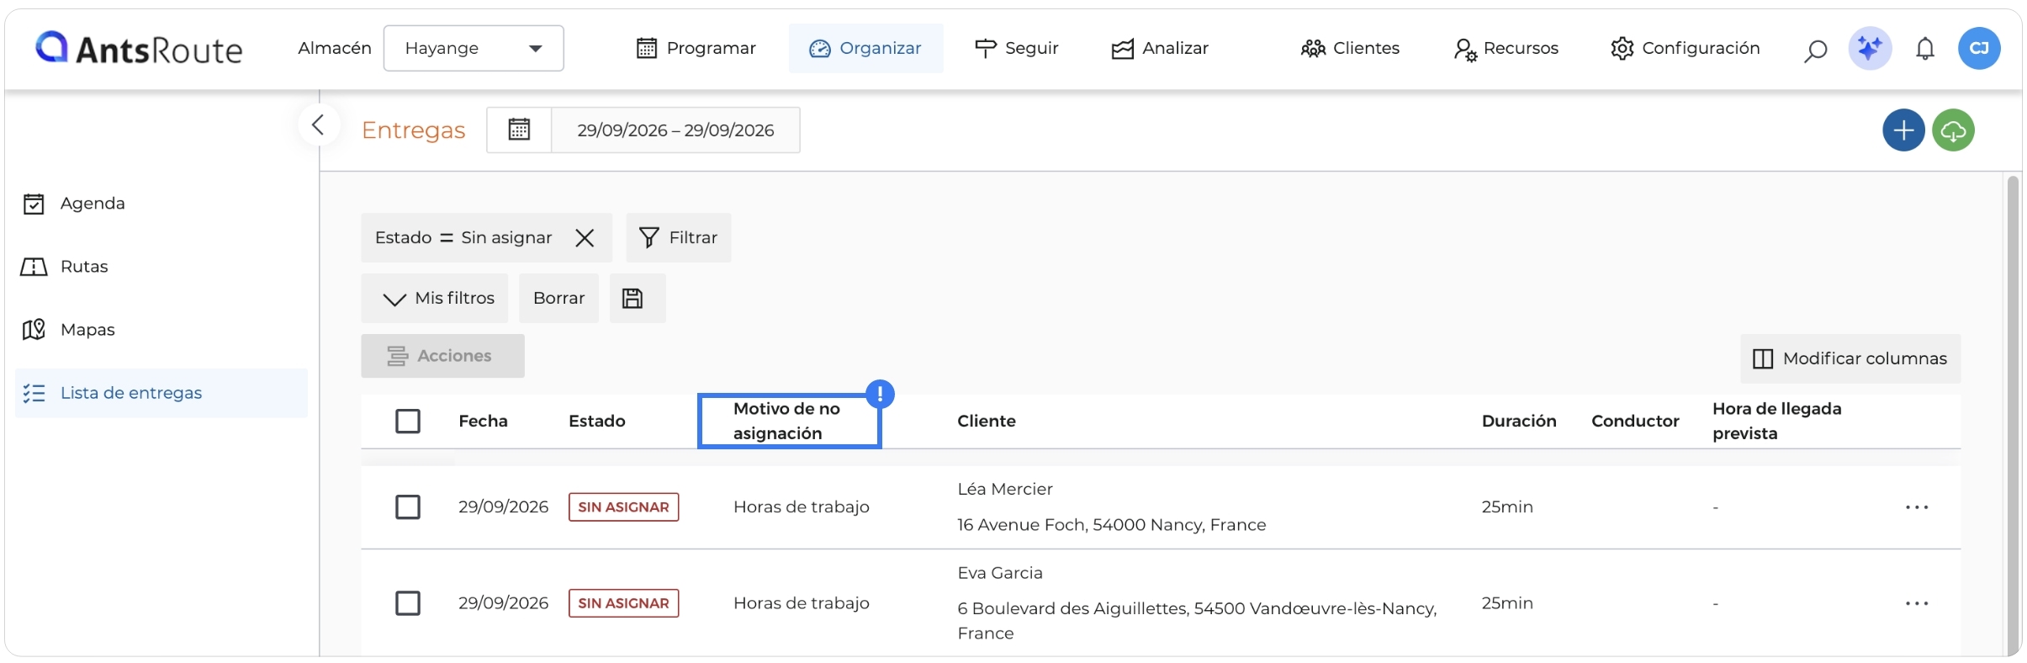Click the Duración column header
Screen dimensions: 2027x663
[x=1519, y=421]
